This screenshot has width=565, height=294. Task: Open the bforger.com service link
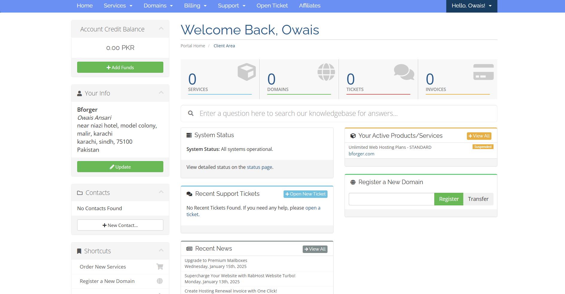point(361,154)
